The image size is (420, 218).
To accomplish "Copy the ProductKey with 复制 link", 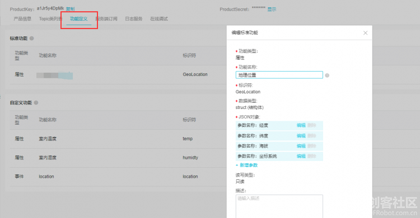I will pos(70,9).
